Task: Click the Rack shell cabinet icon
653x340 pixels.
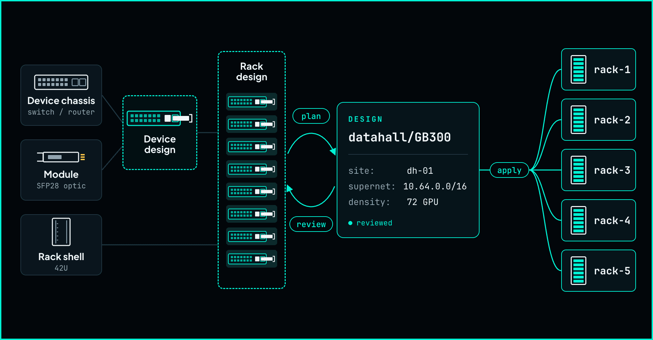Action: point(61,232)
